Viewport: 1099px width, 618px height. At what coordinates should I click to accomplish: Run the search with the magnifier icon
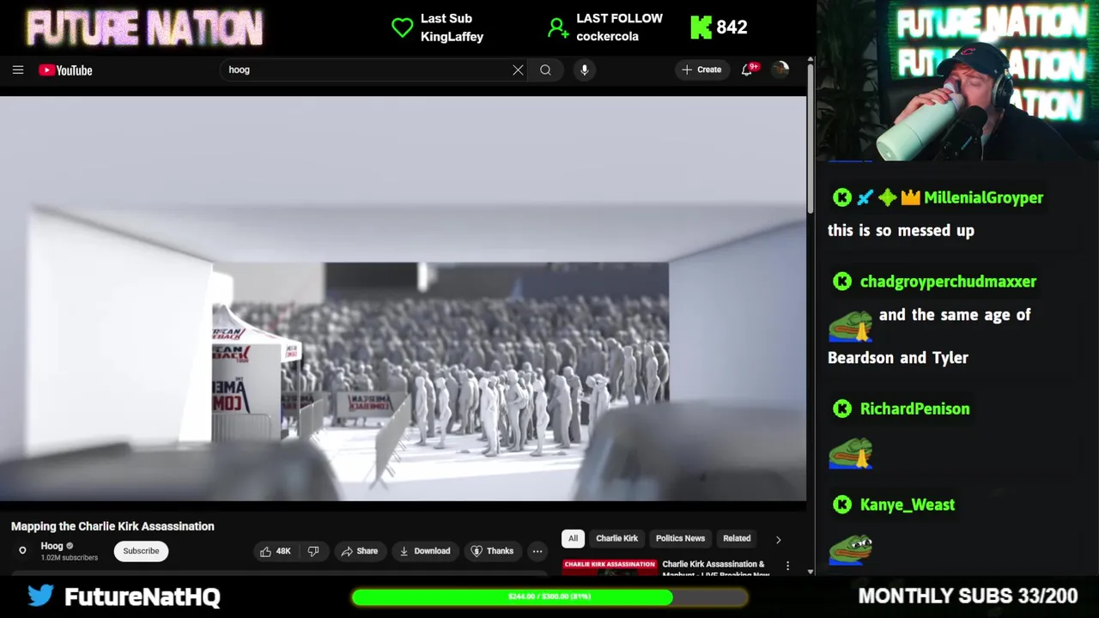[x=545, y=70]
